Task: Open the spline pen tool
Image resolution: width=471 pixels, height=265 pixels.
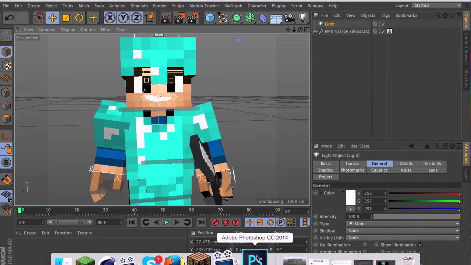Action: (x=223, y=18)
